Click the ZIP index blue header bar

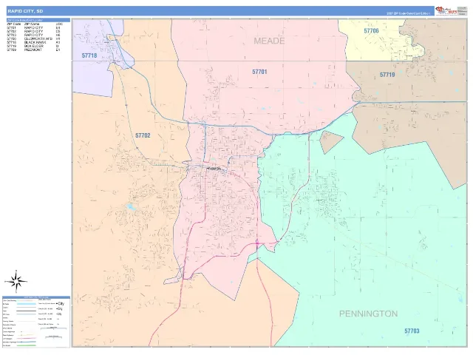coord(38,20)
